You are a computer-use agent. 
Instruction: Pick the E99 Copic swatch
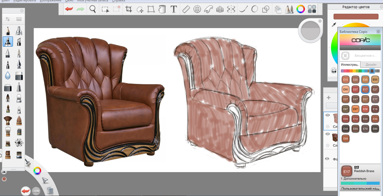pyautogui.click(x=346, y=138)
